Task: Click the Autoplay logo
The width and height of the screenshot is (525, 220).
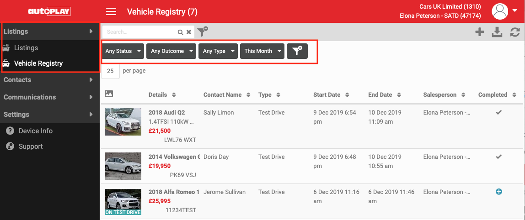Action: tap(49, 12)
